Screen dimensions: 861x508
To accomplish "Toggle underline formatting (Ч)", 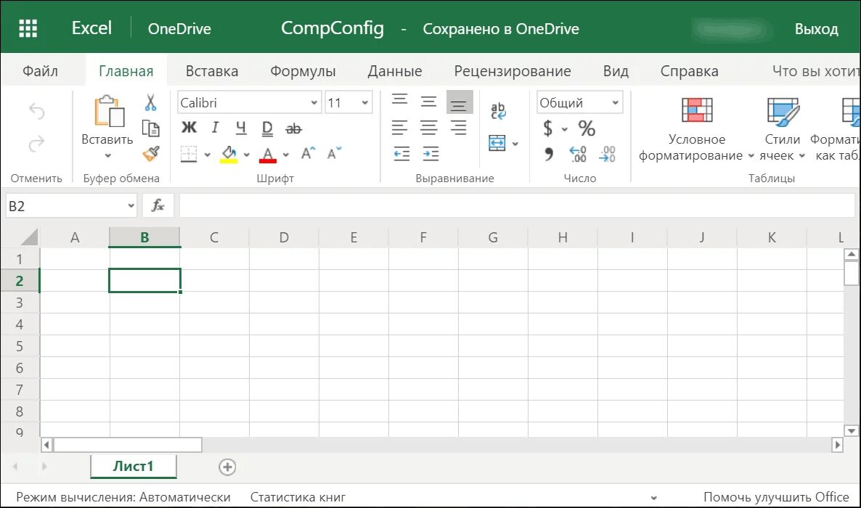I will coord(240,128).
